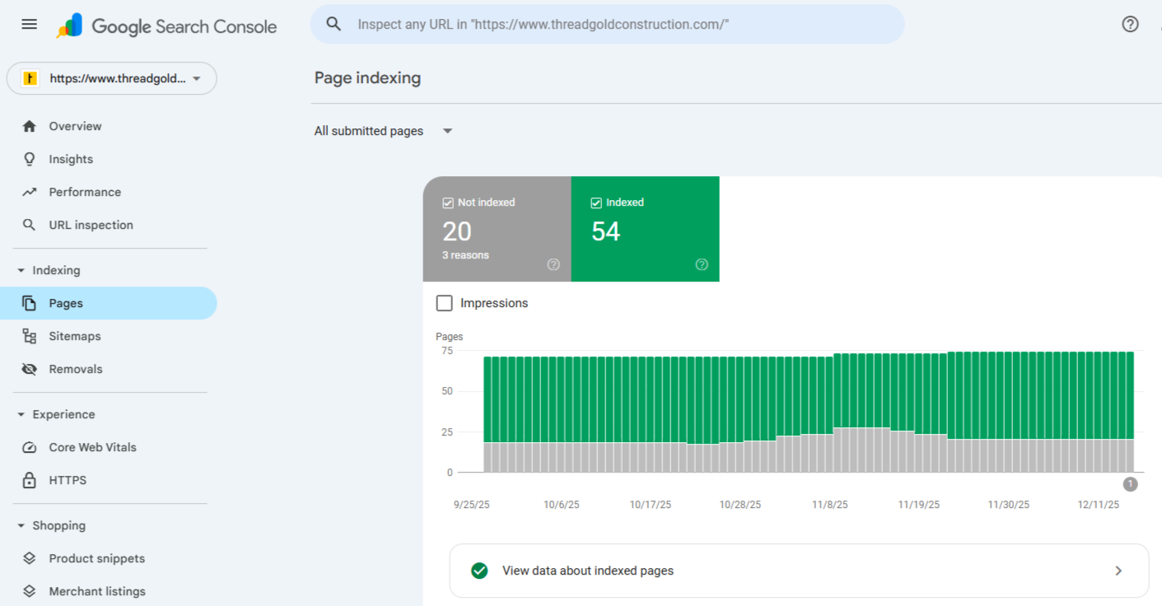Viewport: 1162px width, 606px height.
Task: Toggle the Not indexed checkbox
Action: (x=448, y=202)
